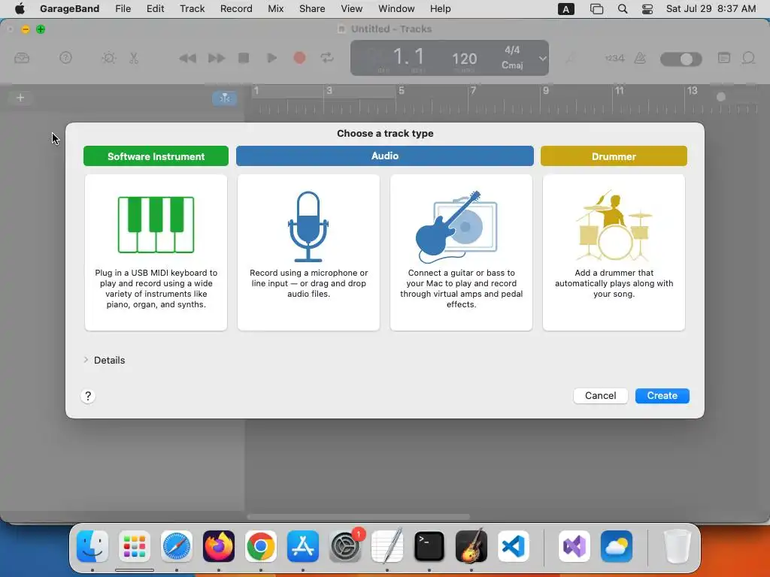The width and height of the screenshot is (770, 577).
Task: Open the Apple menu
Action: point(20,9)
